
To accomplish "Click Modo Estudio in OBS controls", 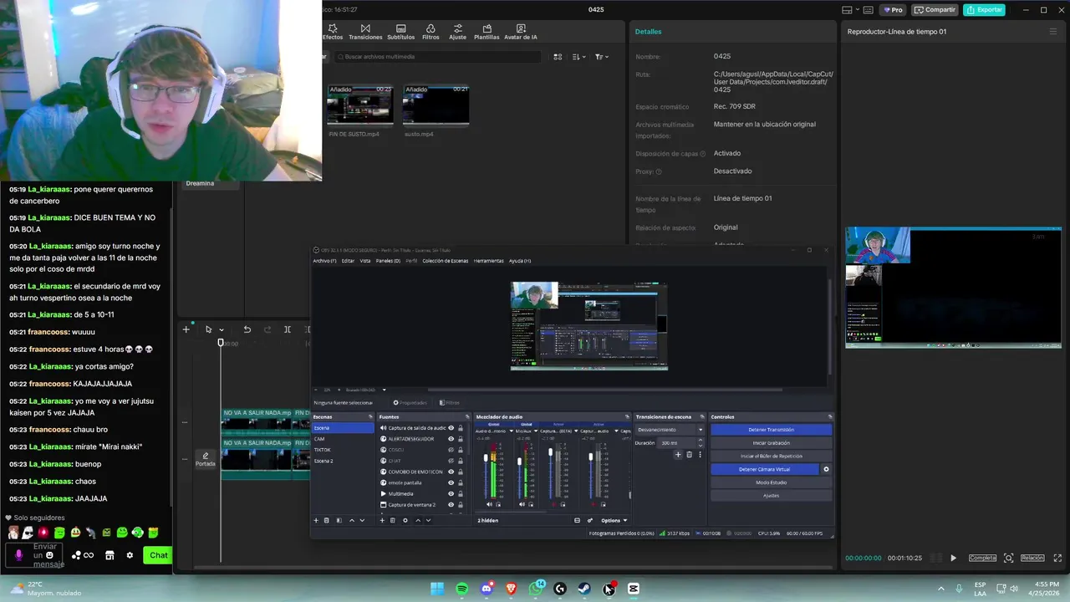I will click(x=772, y=482).
